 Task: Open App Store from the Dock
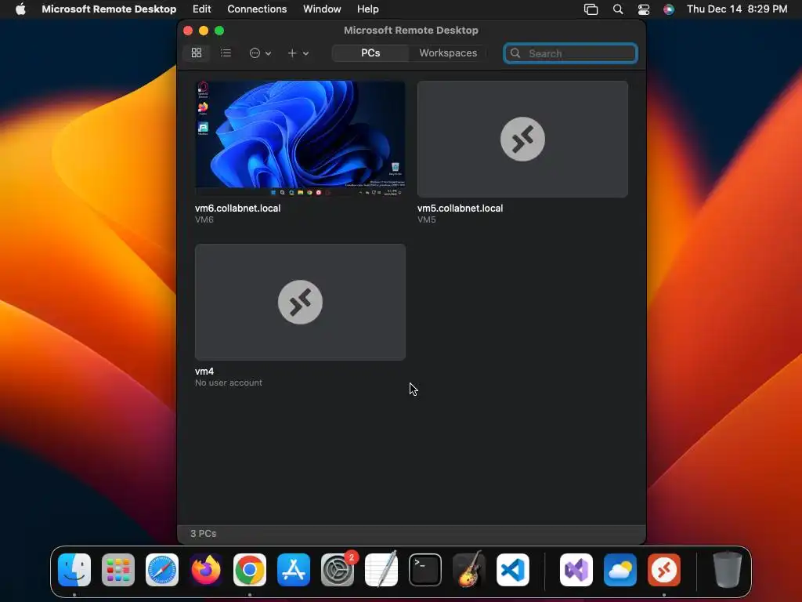(x=294, y=570)
